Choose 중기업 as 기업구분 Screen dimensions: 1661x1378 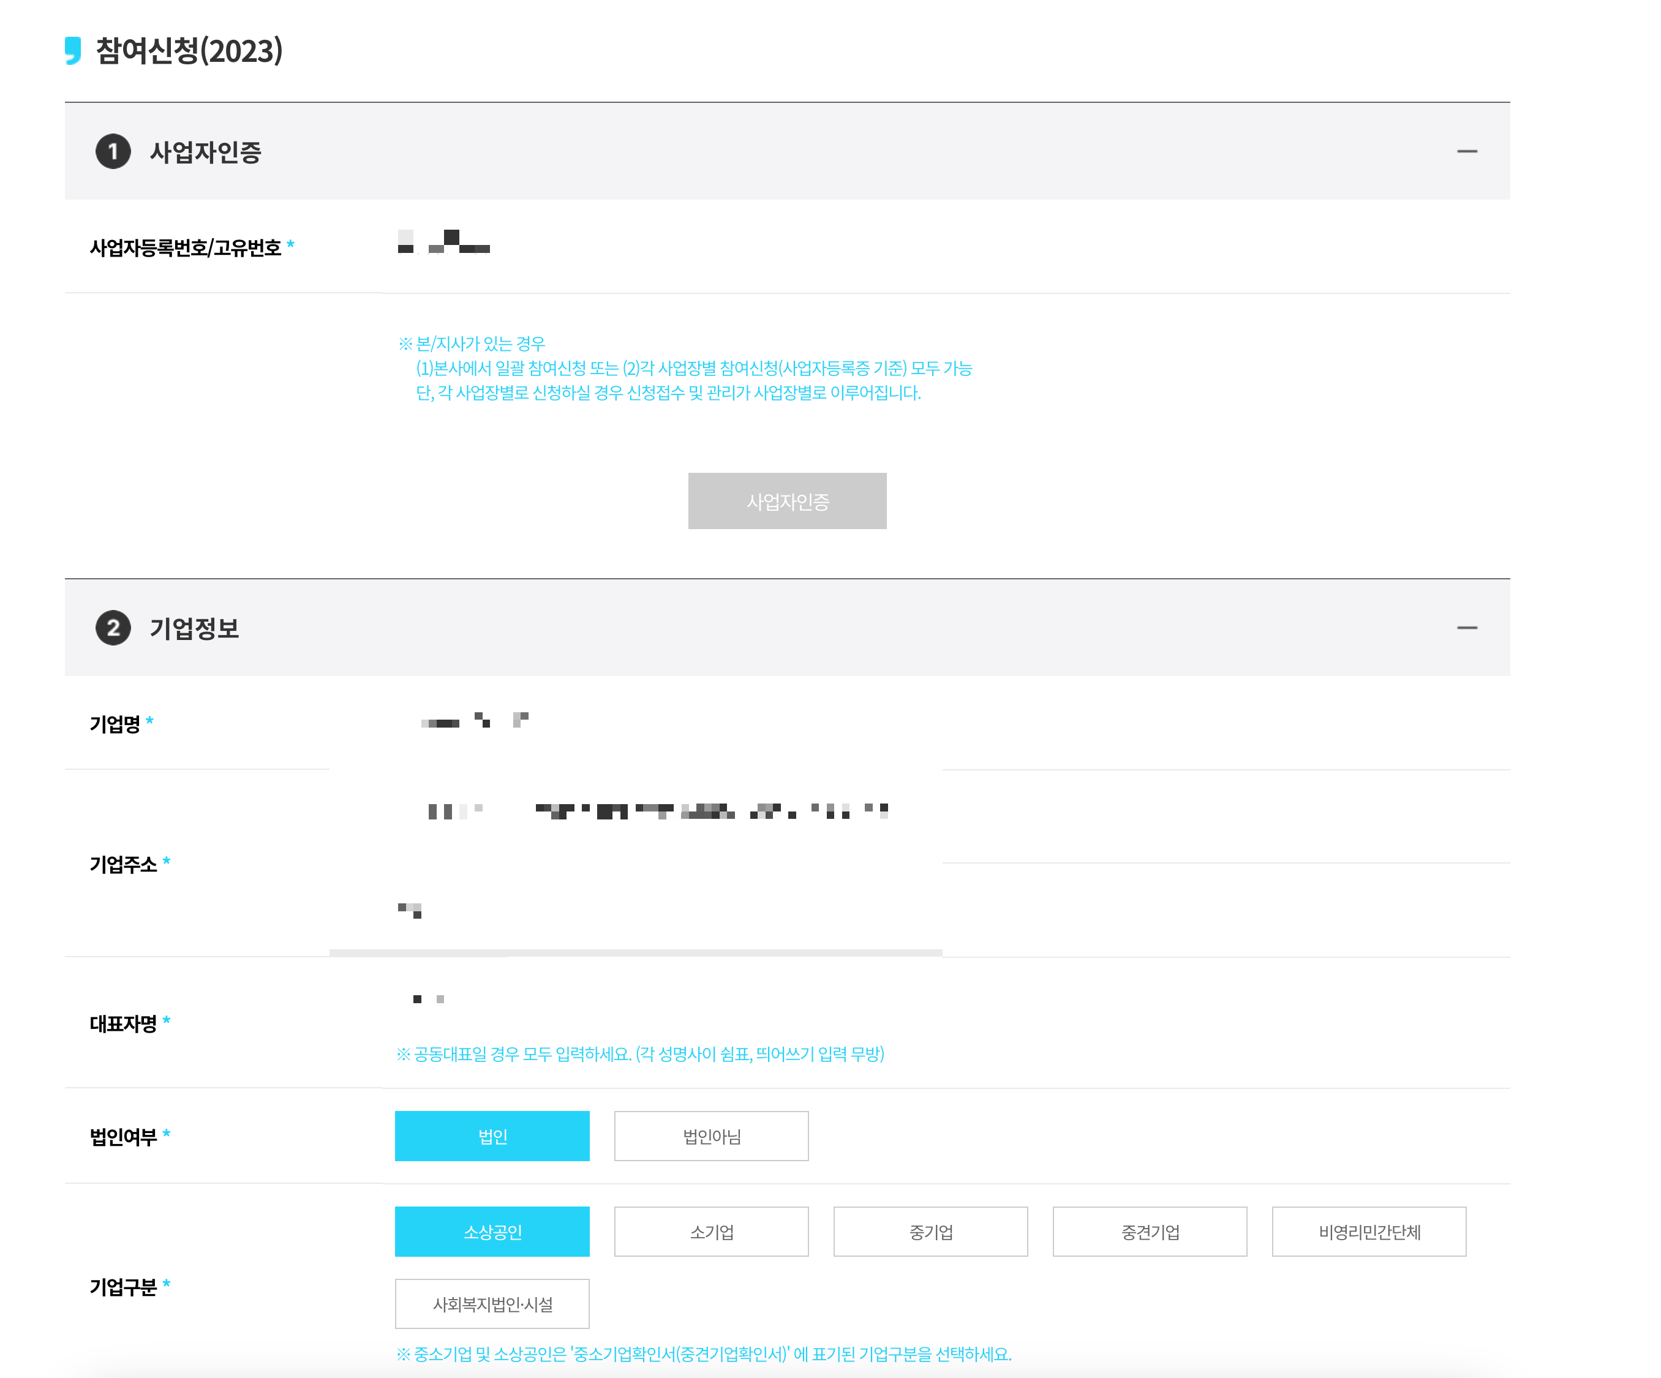point(930,1232)
